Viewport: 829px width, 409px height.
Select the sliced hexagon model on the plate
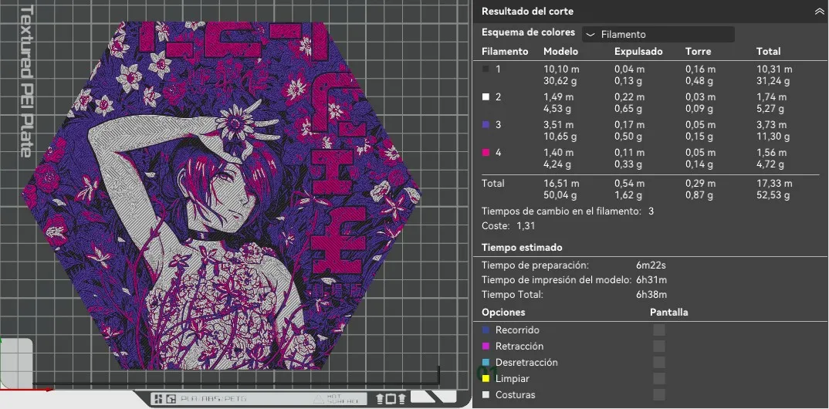click(221, 195)
